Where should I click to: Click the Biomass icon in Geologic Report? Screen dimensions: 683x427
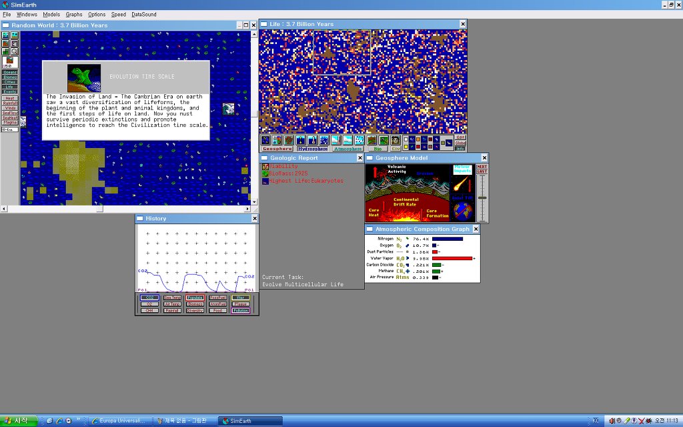click(x=265, y=173)
